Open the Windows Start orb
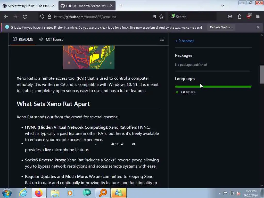The image size is (264, 198). pyautogui.click(x=7, y=193)
